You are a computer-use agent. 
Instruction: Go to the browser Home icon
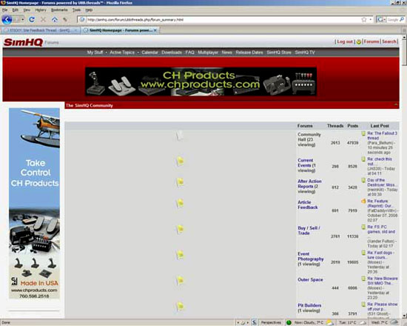click(55, 19)
